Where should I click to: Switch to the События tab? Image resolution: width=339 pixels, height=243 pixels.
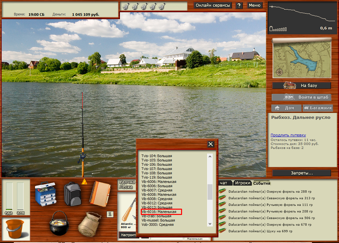(262, 183)
